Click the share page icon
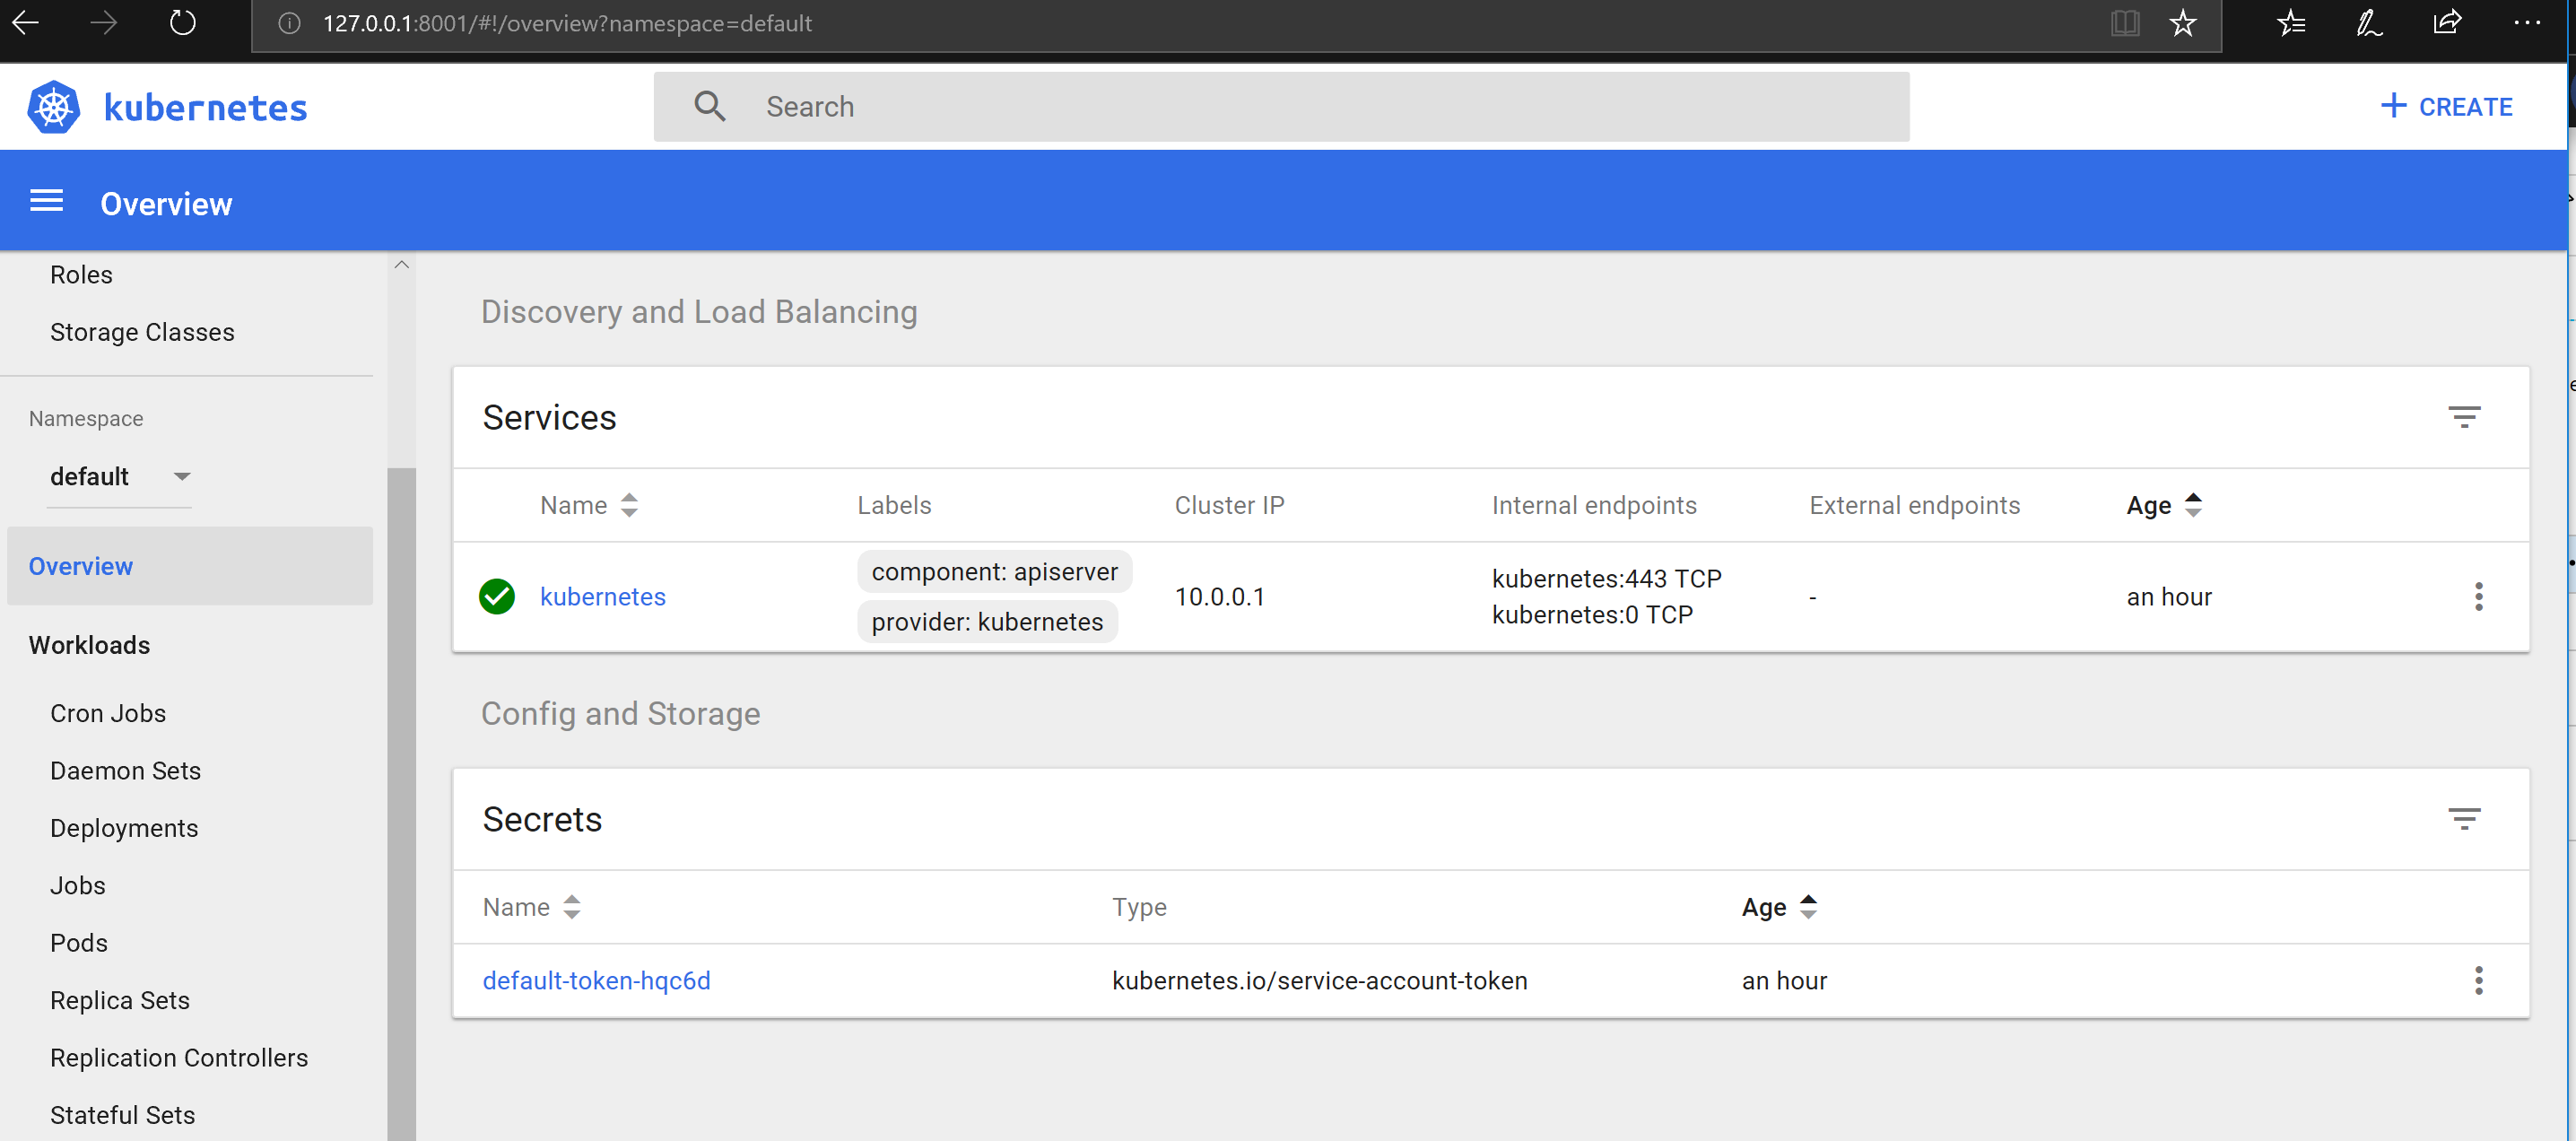The width and height of the screenshot is (2576, 1141). coord(2447,23)
